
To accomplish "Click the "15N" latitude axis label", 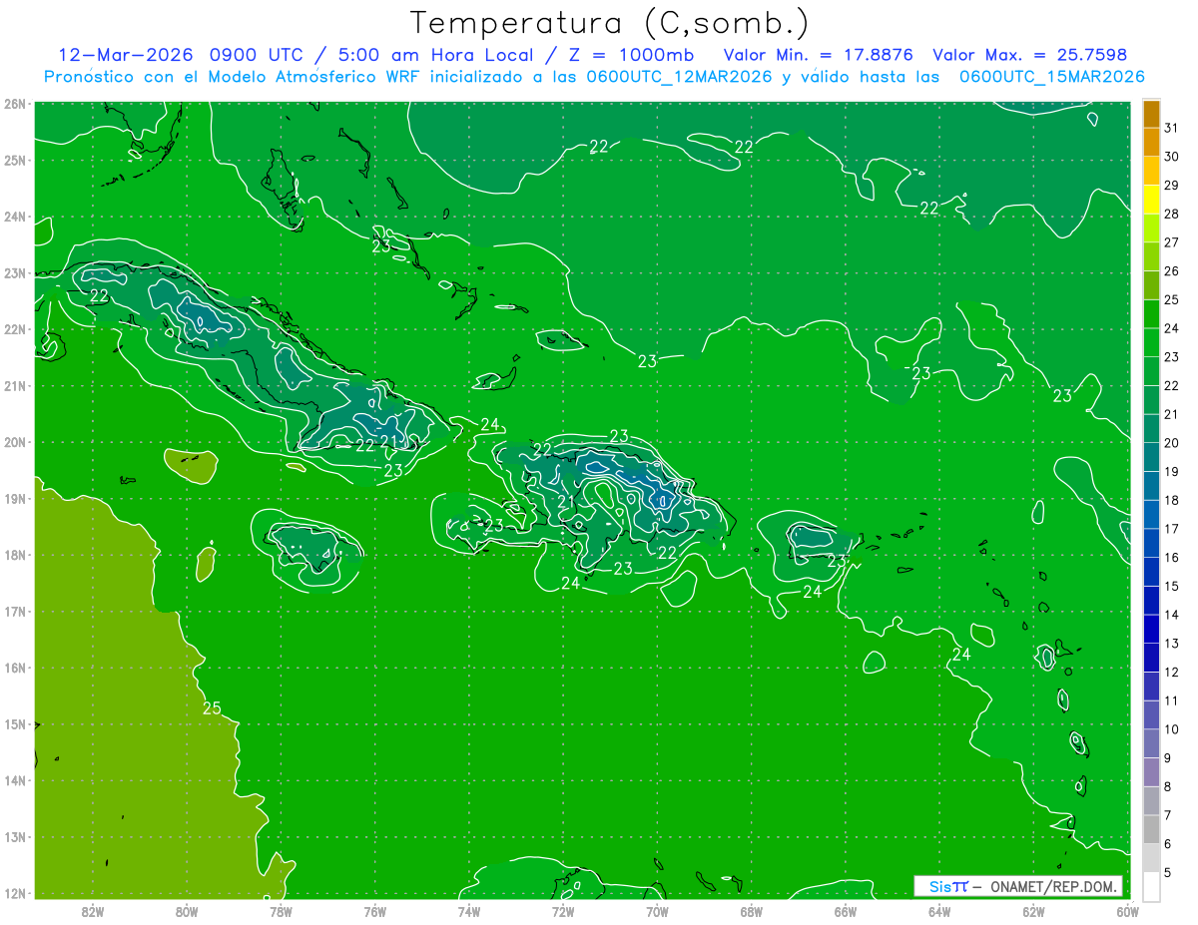I will 15,723.
